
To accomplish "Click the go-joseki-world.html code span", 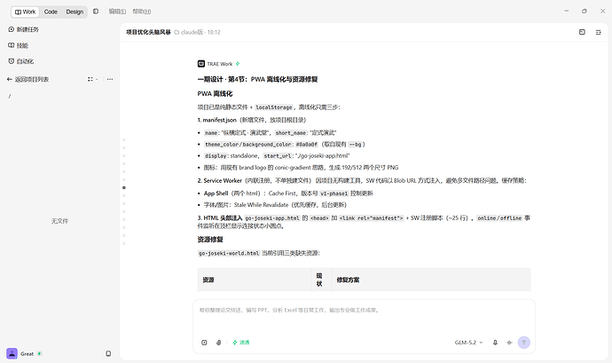I will (229, 253).
